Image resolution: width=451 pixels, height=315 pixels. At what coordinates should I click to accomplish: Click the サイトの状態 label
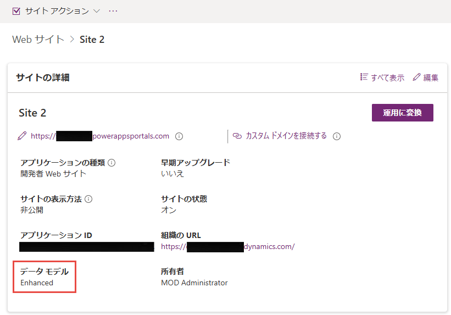(x=184, y=199)
